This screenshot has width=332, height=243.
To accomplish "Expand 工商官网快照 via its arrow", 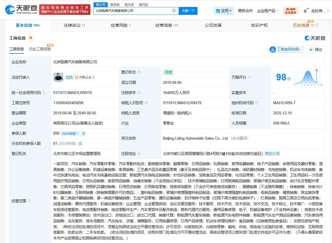I will point(300,49).
